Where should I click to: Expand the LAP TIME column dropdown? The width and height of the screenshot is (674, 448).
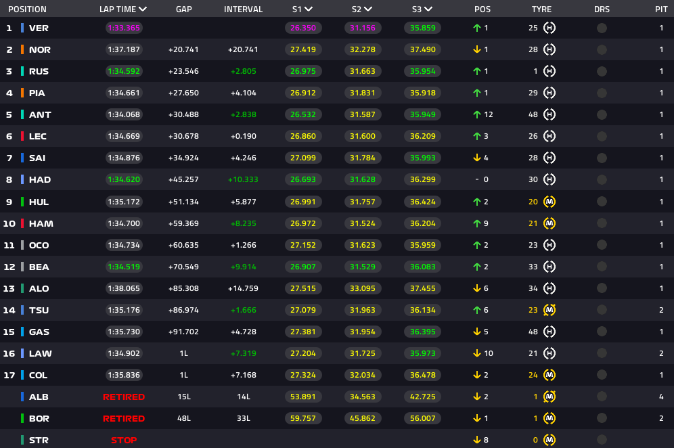142,9
